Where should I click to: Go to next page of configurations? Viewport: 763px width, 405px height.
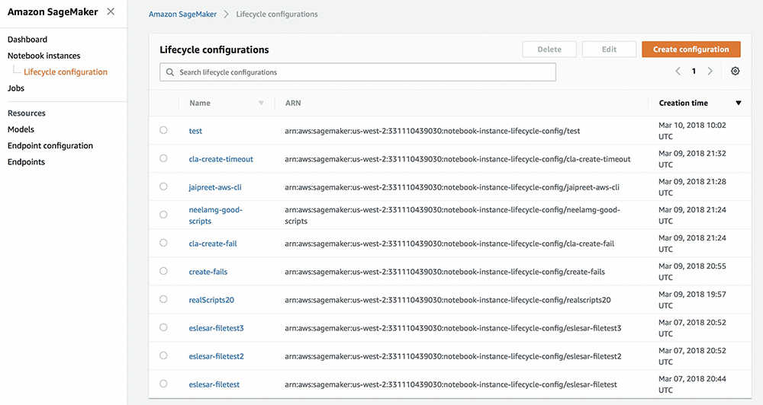pyautogui.click(x=710, y=72)
